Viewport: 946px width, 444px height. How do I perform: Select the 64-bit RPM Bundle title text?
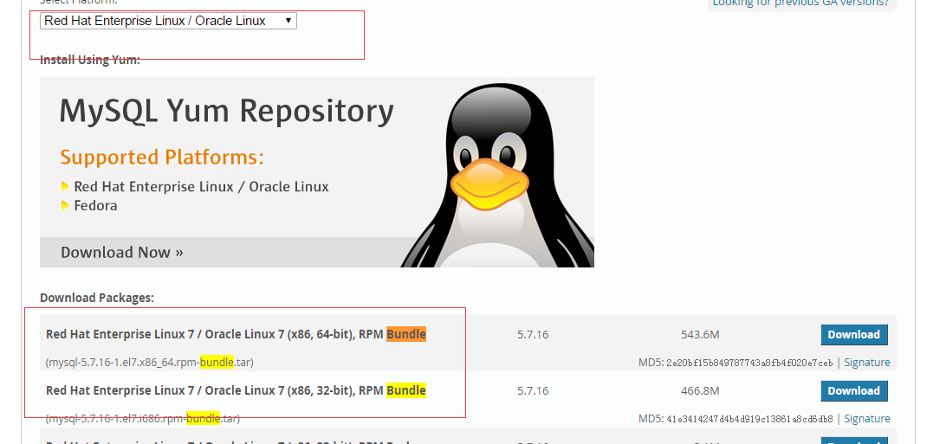[236, 334]
